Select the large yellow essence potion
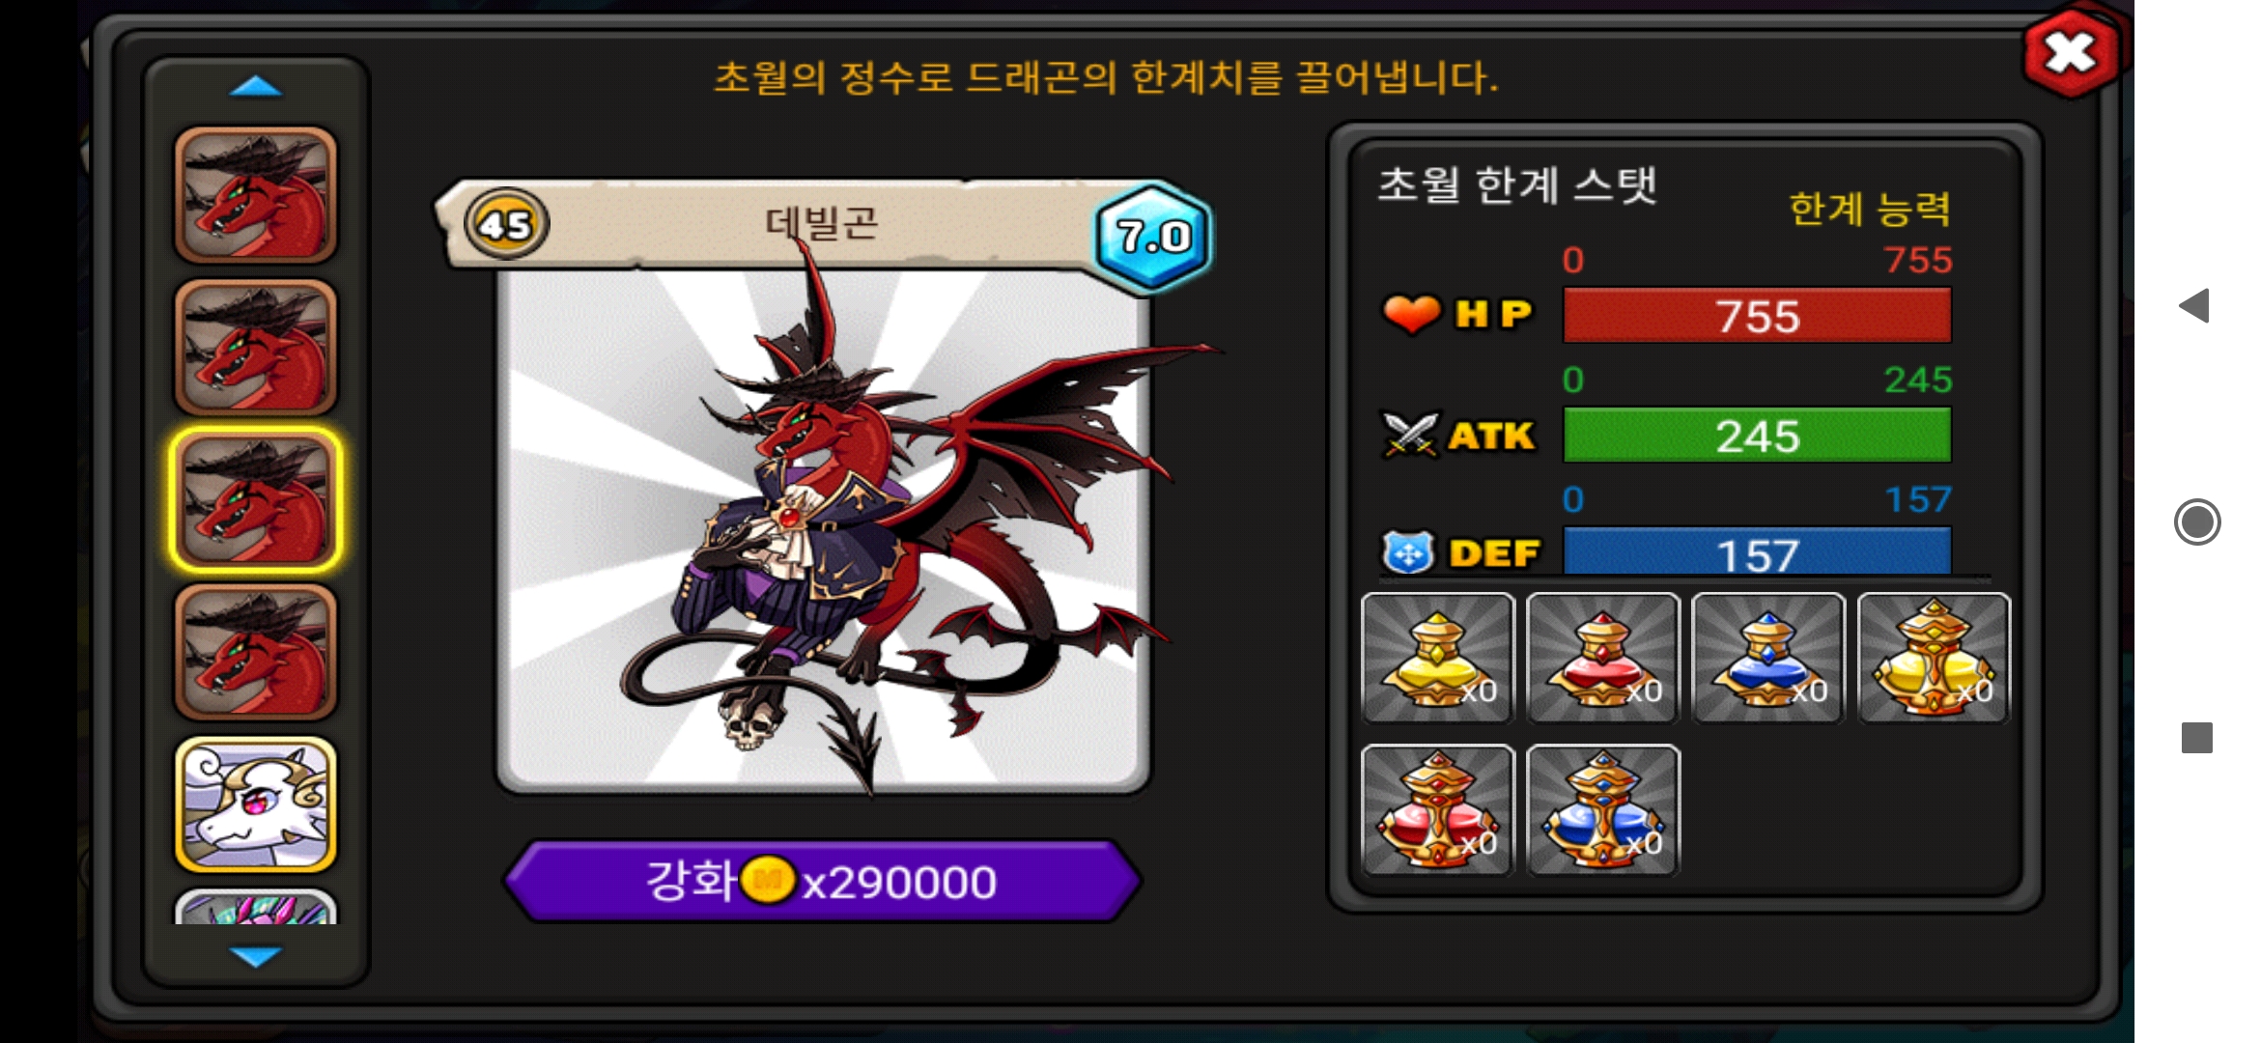The width and height of the screenshot is (2260, 1043). click(x=1934, y=658)
